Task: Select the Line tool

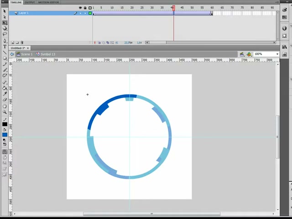Action: coord(5,52)
